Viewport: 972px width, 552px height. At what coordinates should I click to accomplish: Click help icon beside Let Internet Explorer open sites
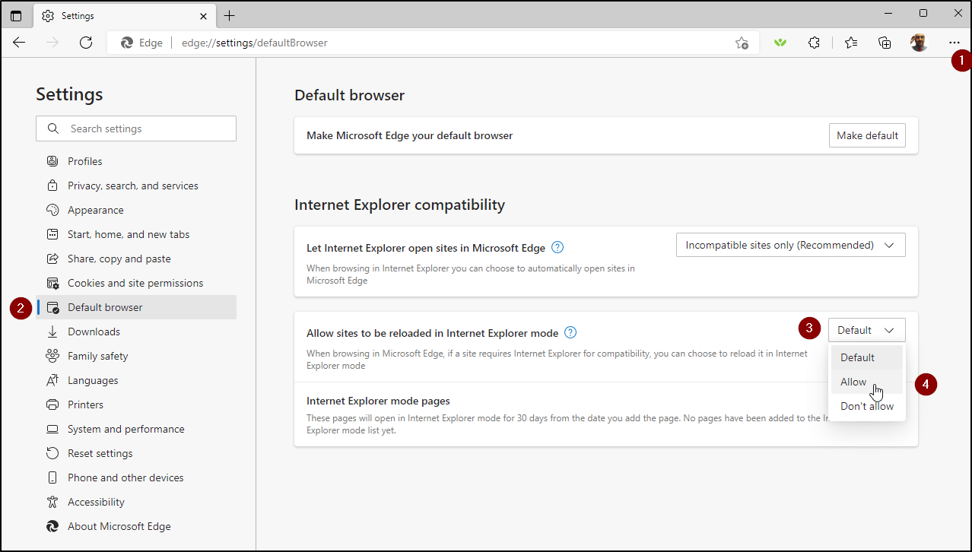coord(557,247)
